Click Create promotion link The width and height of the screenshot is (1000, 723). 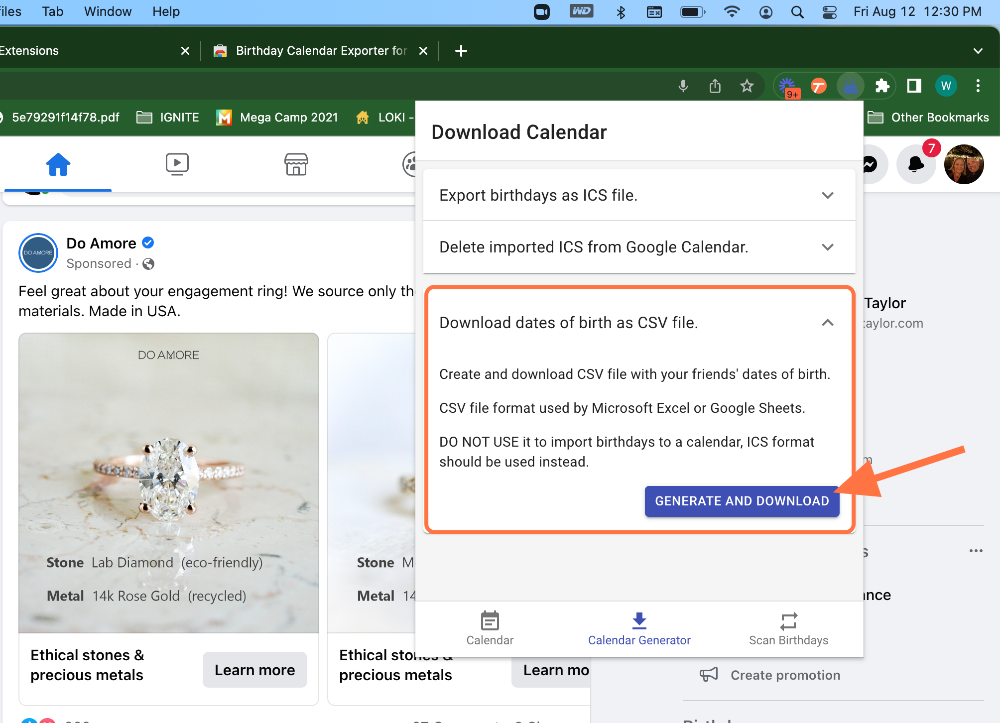[785, 675]
